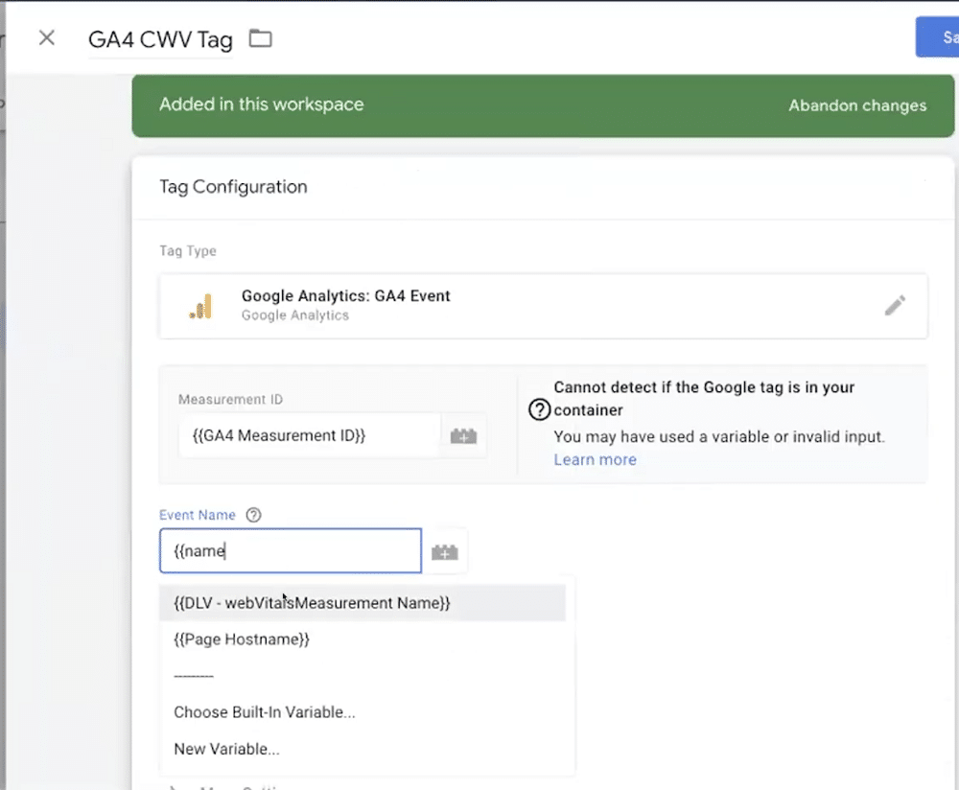
Task: Rename the GA4 CWV Tag title
Action: [x=160, y=40]
